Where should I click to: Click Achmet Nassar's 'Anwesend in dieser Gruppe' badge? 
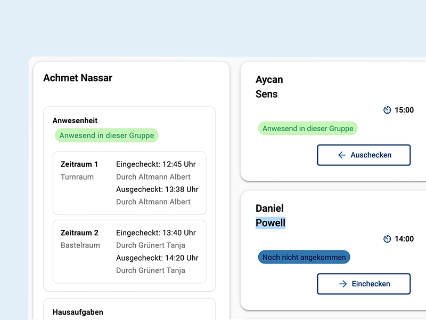[x=106, y=135]
